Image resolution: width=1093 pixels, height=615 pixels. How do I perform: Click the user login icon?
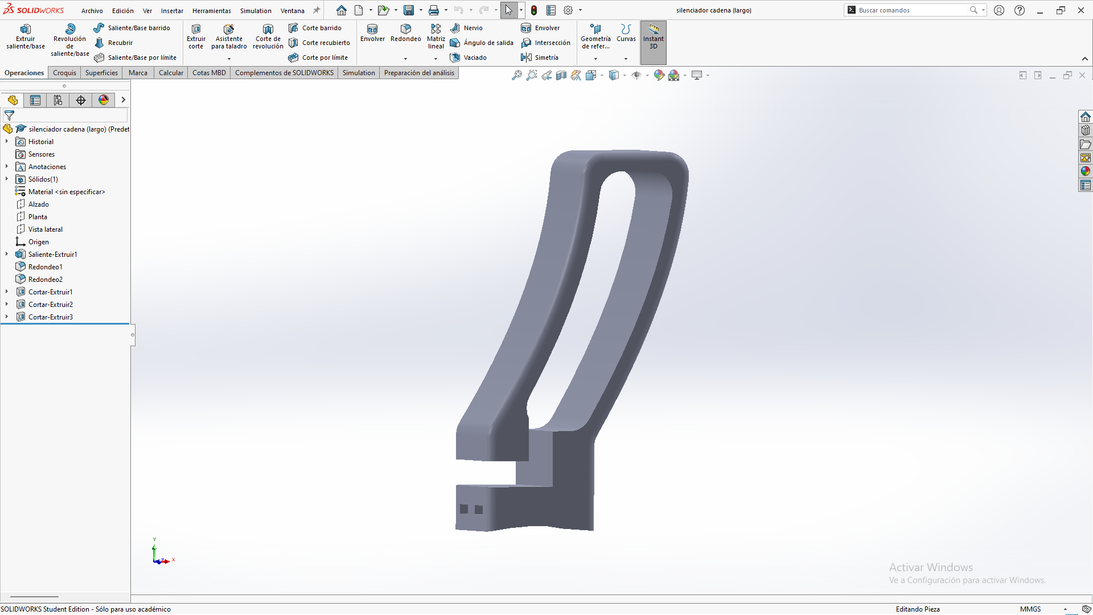(999, 10)
